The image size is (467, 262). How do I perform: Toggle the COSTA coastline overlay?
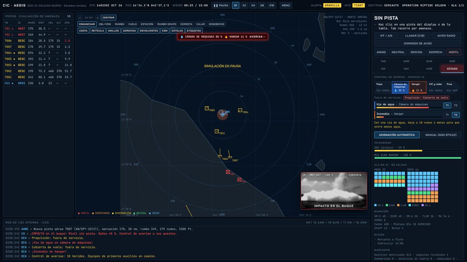tap(83, 31)
